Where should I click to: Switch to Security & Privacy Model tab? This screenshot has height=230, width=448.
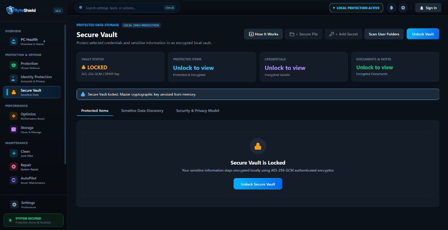198,110
